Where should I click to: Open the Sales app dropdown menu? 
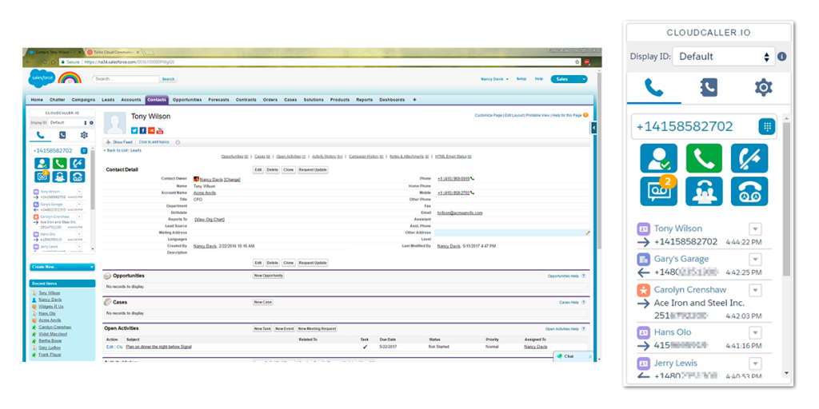(569, 79)
